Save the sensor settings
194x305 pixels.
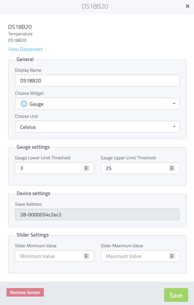176,295
